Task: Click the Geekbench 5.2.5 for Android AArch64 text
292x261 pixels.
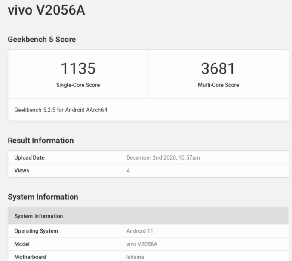Action: point(61,110)
